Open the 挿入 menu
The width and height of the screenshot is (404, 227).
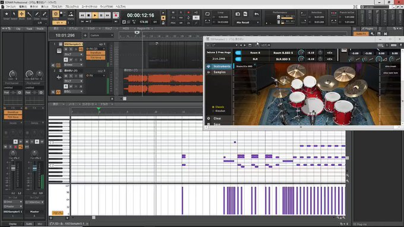pos(45,7)
